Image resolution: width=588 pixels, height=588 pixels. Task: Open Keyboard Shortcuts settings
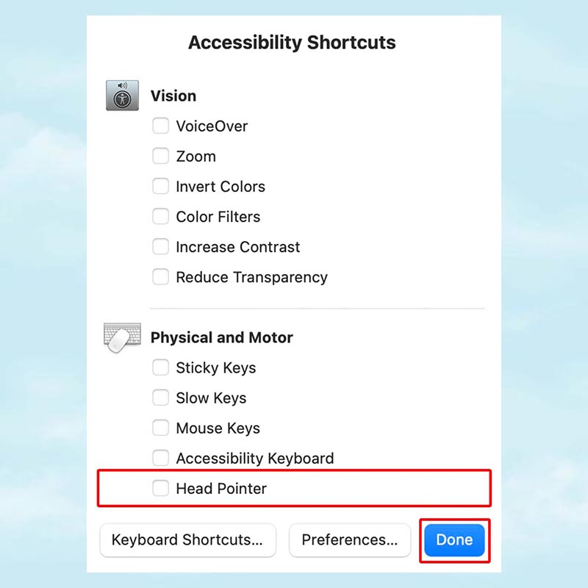pos(187,540)
